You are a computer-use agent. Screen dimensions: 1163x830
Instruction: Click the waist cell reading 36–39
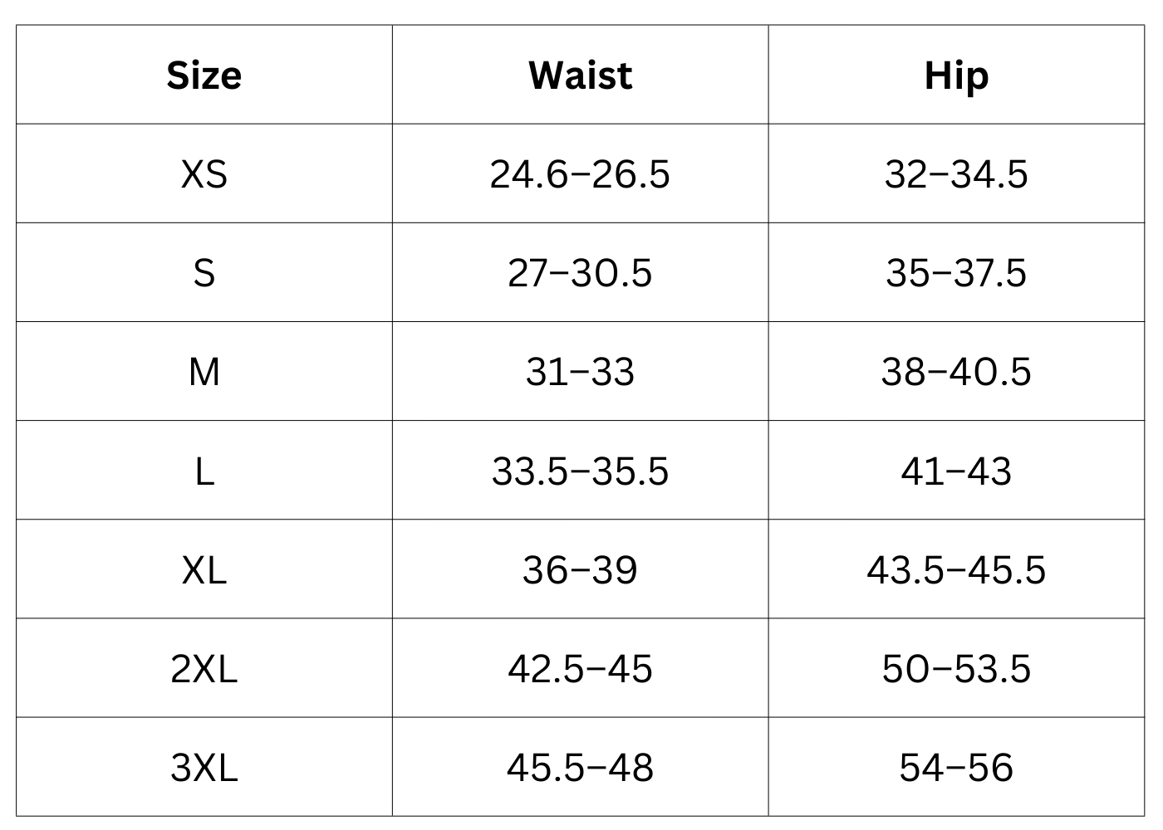coord(580,569)
